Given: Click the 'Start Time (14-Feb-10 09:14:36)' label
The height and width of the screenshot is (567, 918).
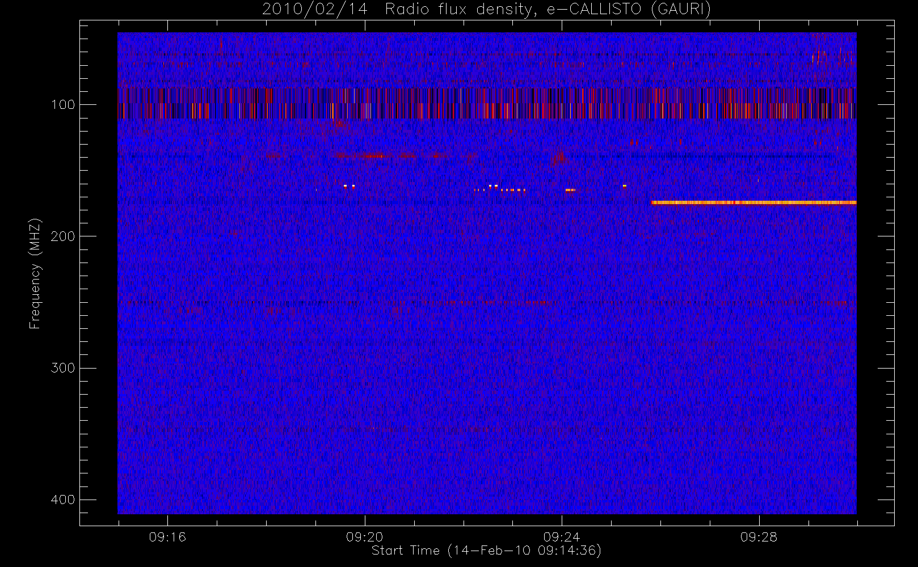Looking at the screenshot, I should (x=486, y=551).
